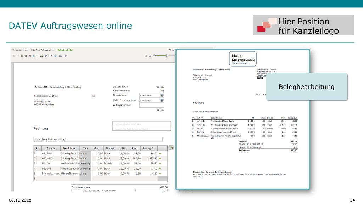
Task: Click the price 267,70 cell
Action: 135,159
